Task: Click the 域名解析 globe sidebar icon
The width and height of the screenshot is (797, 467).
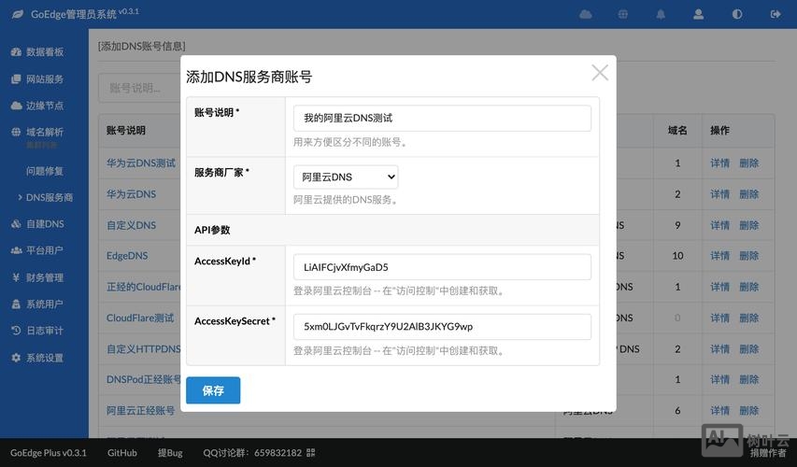Action: click(x=16, y=132)
